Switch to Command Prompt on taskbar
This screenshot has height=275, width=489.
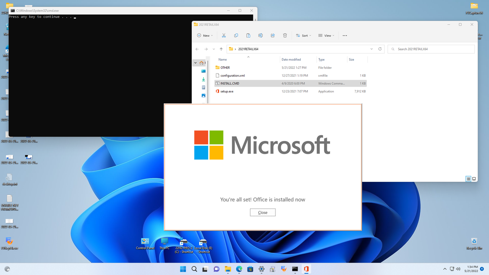(x=295, y=269)
